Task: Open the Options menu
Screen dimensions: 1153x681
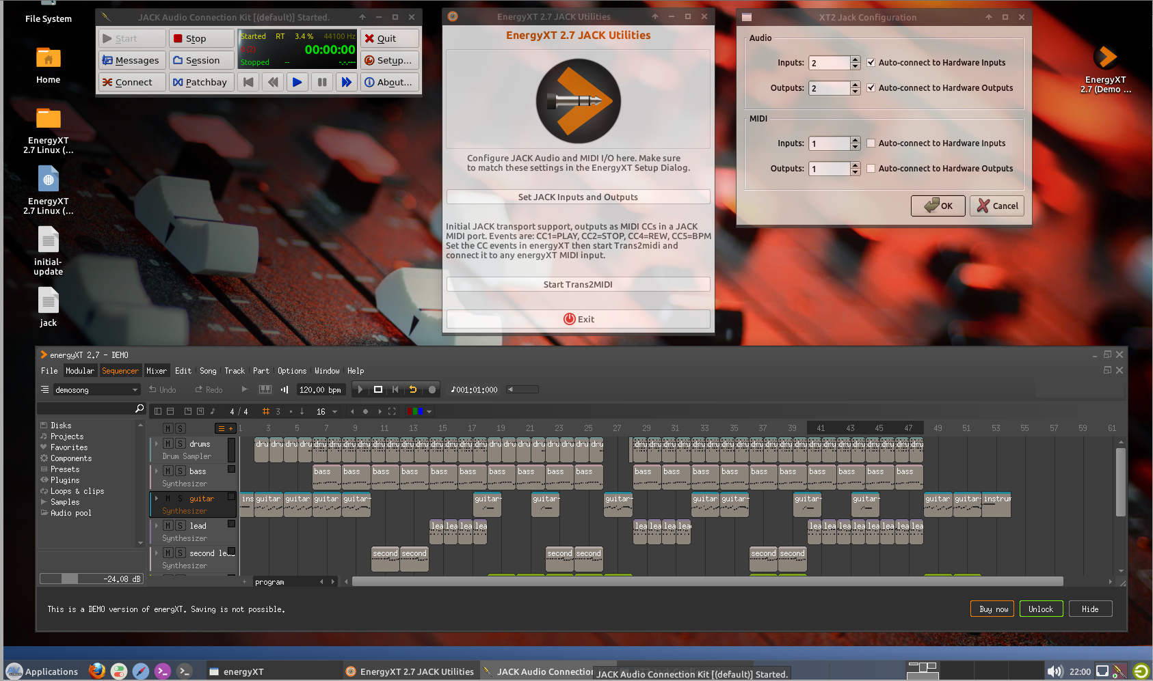Action: point(292,371)
